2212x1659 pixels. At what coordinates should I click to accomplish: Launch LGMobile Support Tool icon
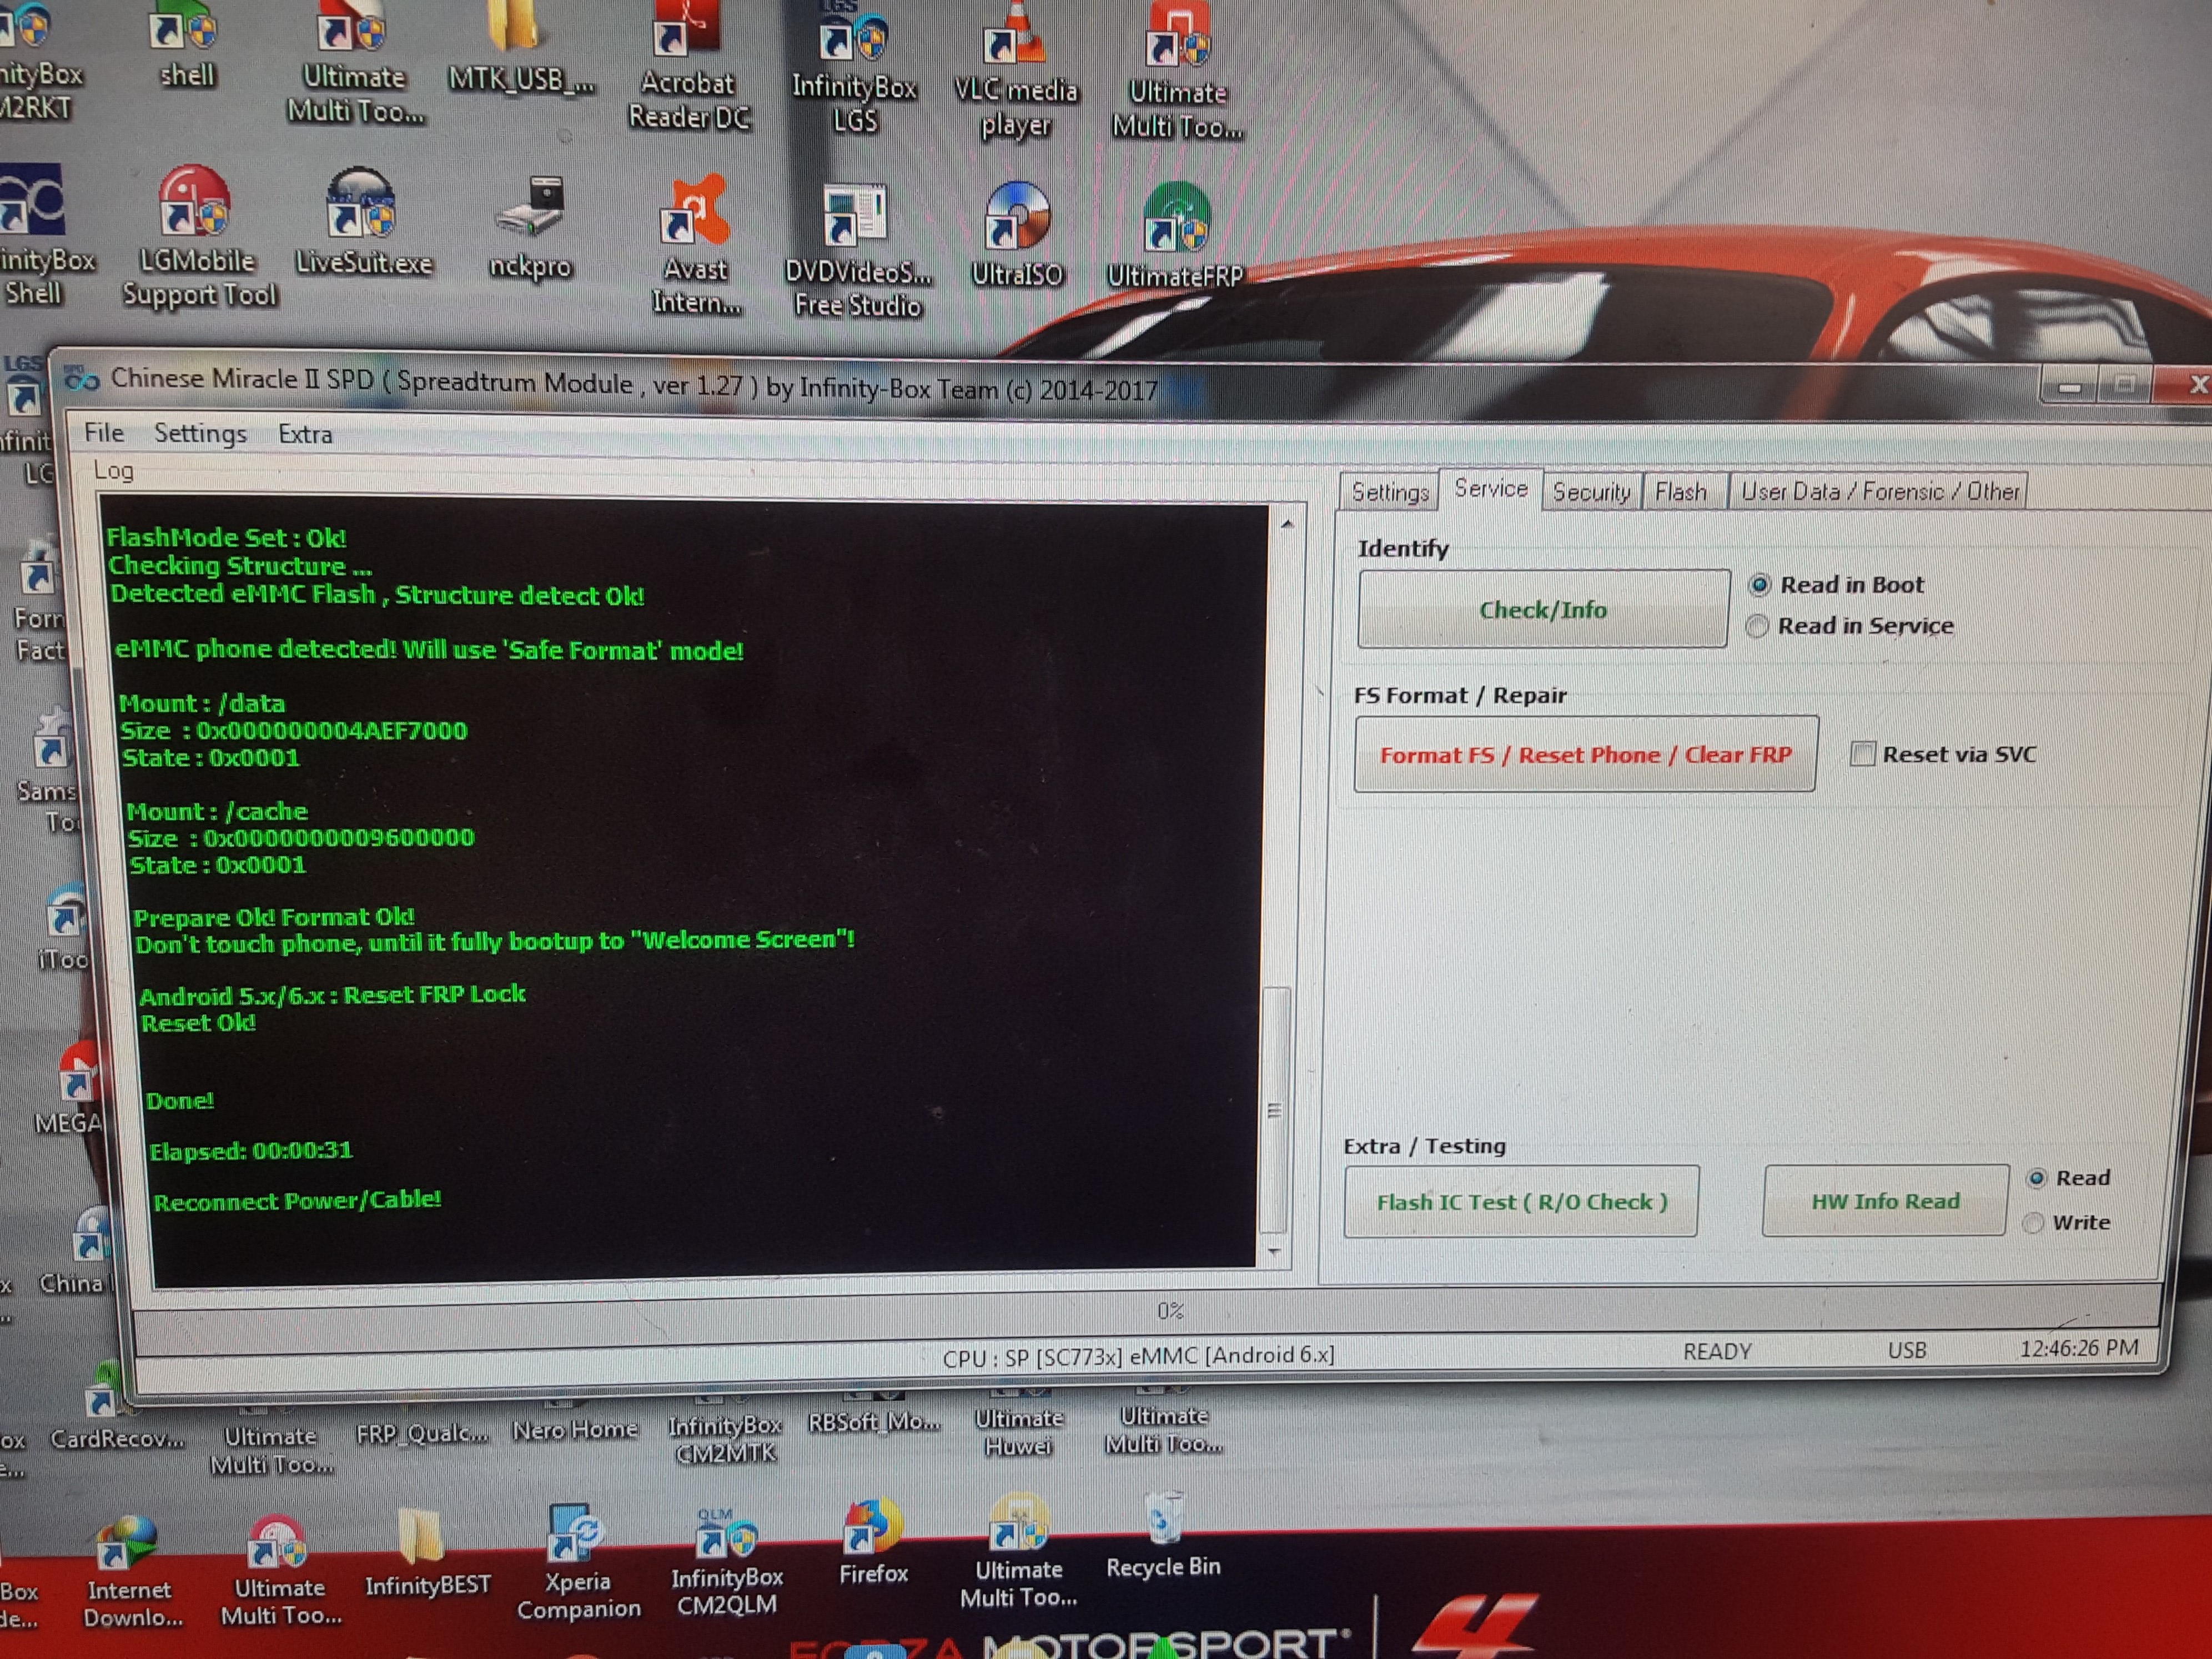point(198,238)
